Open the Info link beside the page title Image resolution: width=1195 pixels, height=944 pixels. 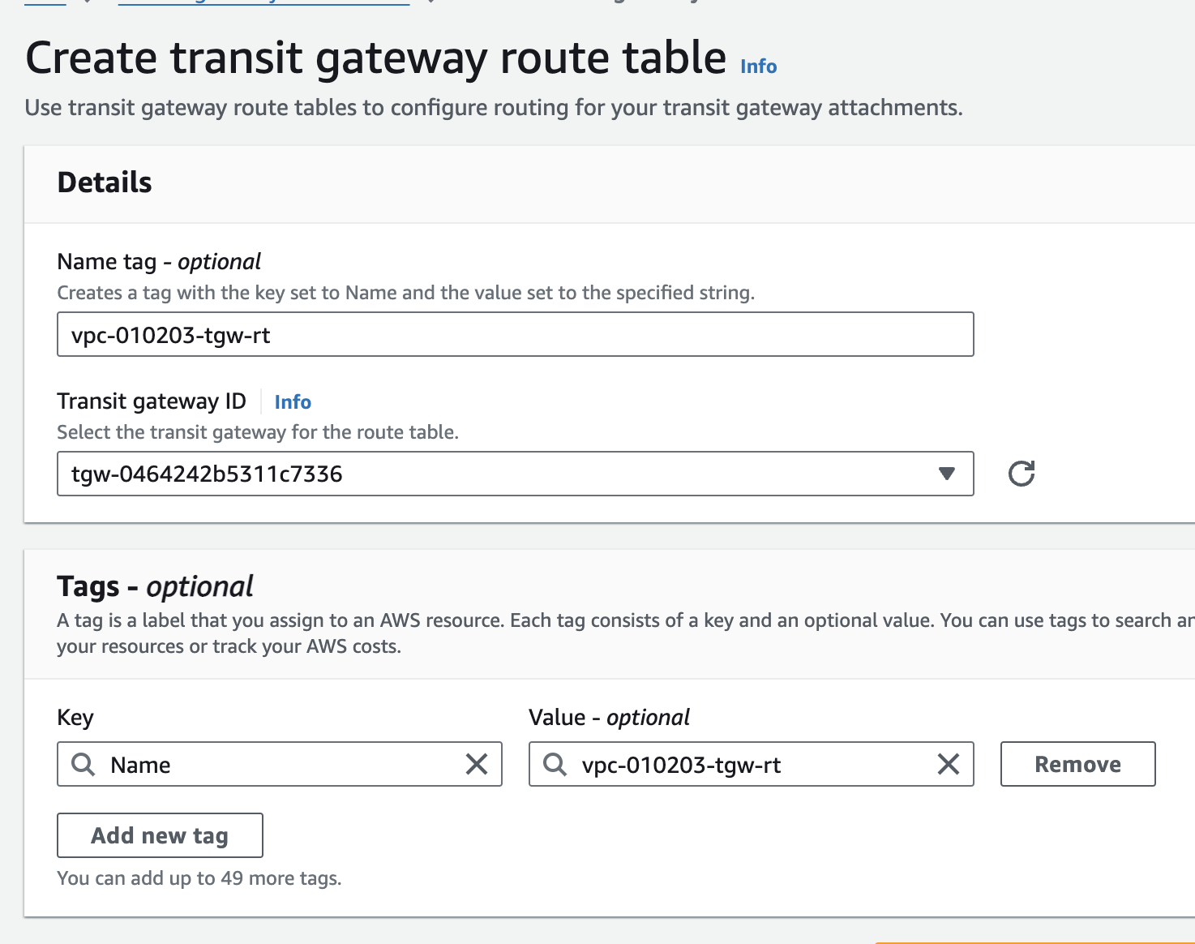click(758, 67)
